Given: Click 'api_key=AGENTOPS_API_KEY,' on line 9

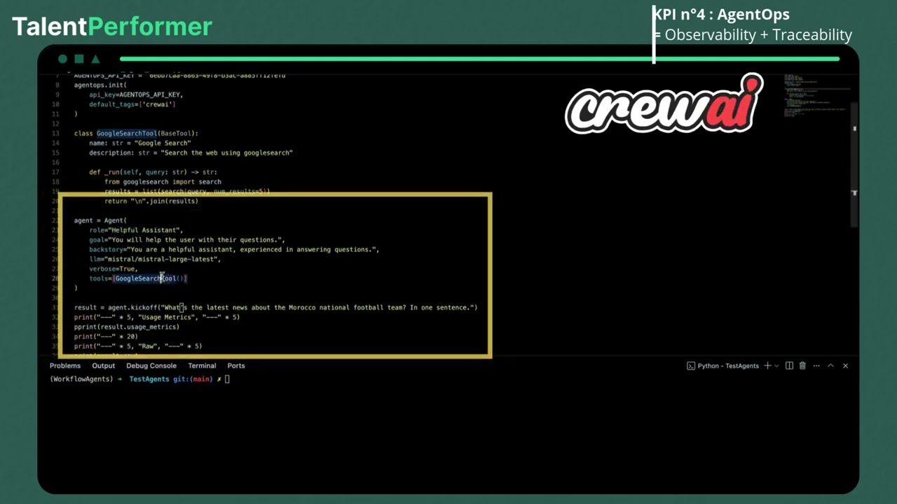Looking at the screenshot, I should point(136,94).
